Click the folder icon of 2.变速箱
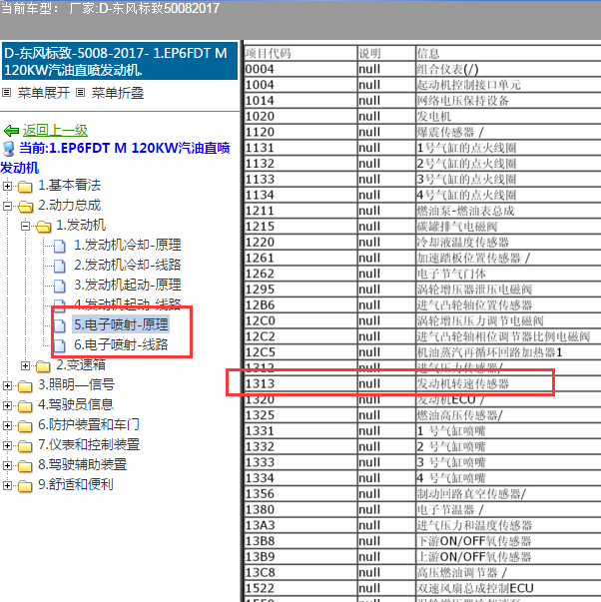601x602 pixels. click(x=43, y=366)
